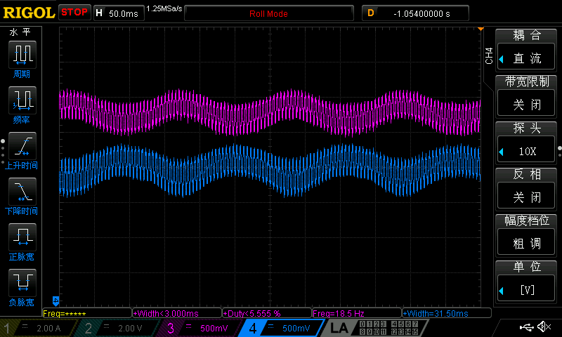Expand the probe (探头) 10X ratio options
The height and width of the screenshot is (337, 562).
click(527, 151)
